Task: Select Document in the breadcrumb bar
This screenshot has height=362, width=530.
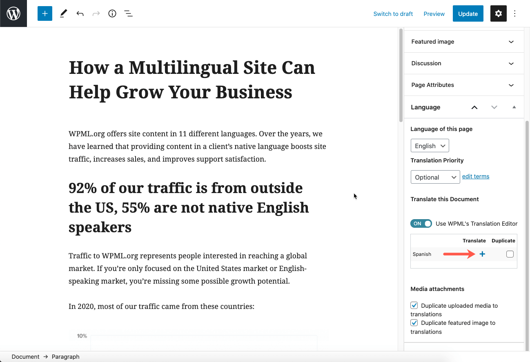Action: point(25,357)
